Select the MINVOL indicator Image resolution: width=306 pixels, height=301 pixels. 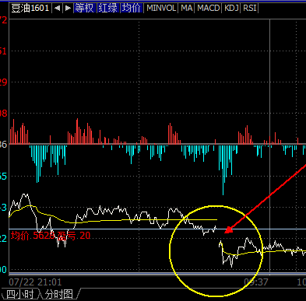coord(161,9)
